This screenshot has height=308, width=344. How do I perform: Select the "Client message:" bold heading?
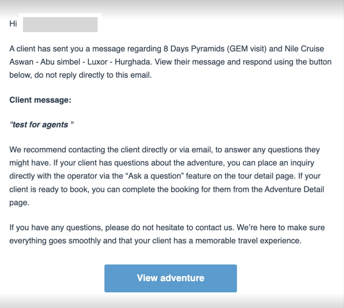[x=40, y=100]
